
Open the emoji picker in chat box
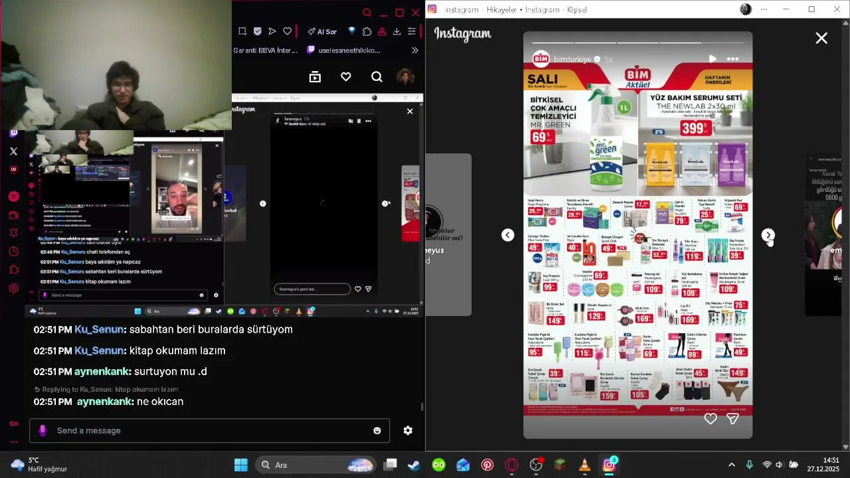[x=377, y=430]
